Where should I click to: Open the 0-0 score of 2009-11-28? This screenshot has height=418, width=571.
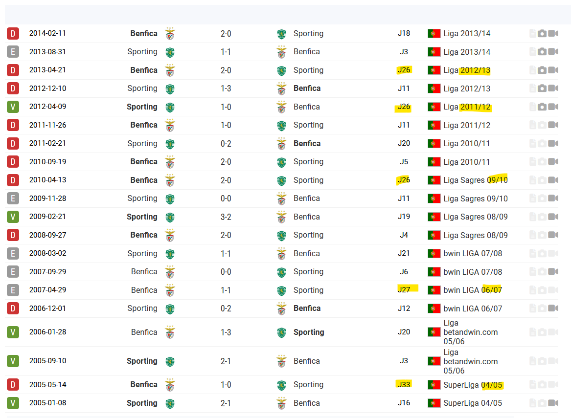click(226, 198)
